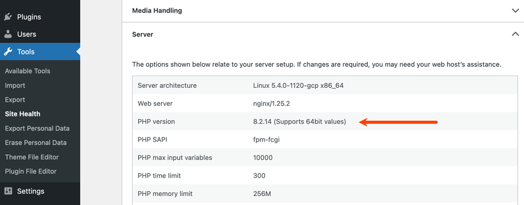This screenshot has width=524, height=205.
Task: Select the PHP memory limit label
Action: 165,194
